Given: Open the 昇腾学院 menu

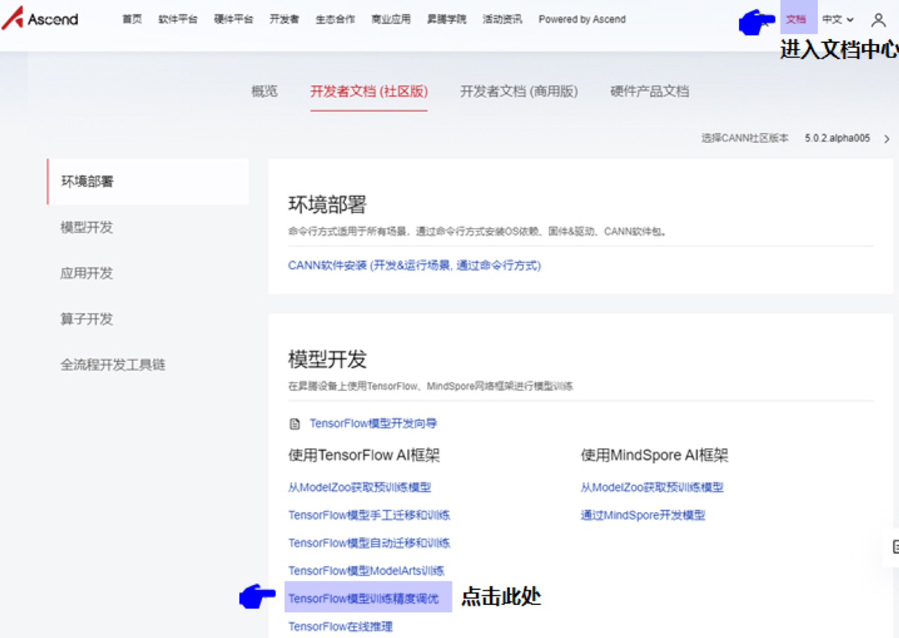Looking at the screenshot, I should (x=446, y=20).
